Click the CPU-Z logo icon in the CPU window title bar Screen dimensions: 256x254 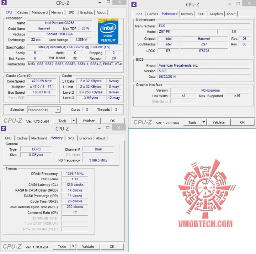[x=4, y=3]
